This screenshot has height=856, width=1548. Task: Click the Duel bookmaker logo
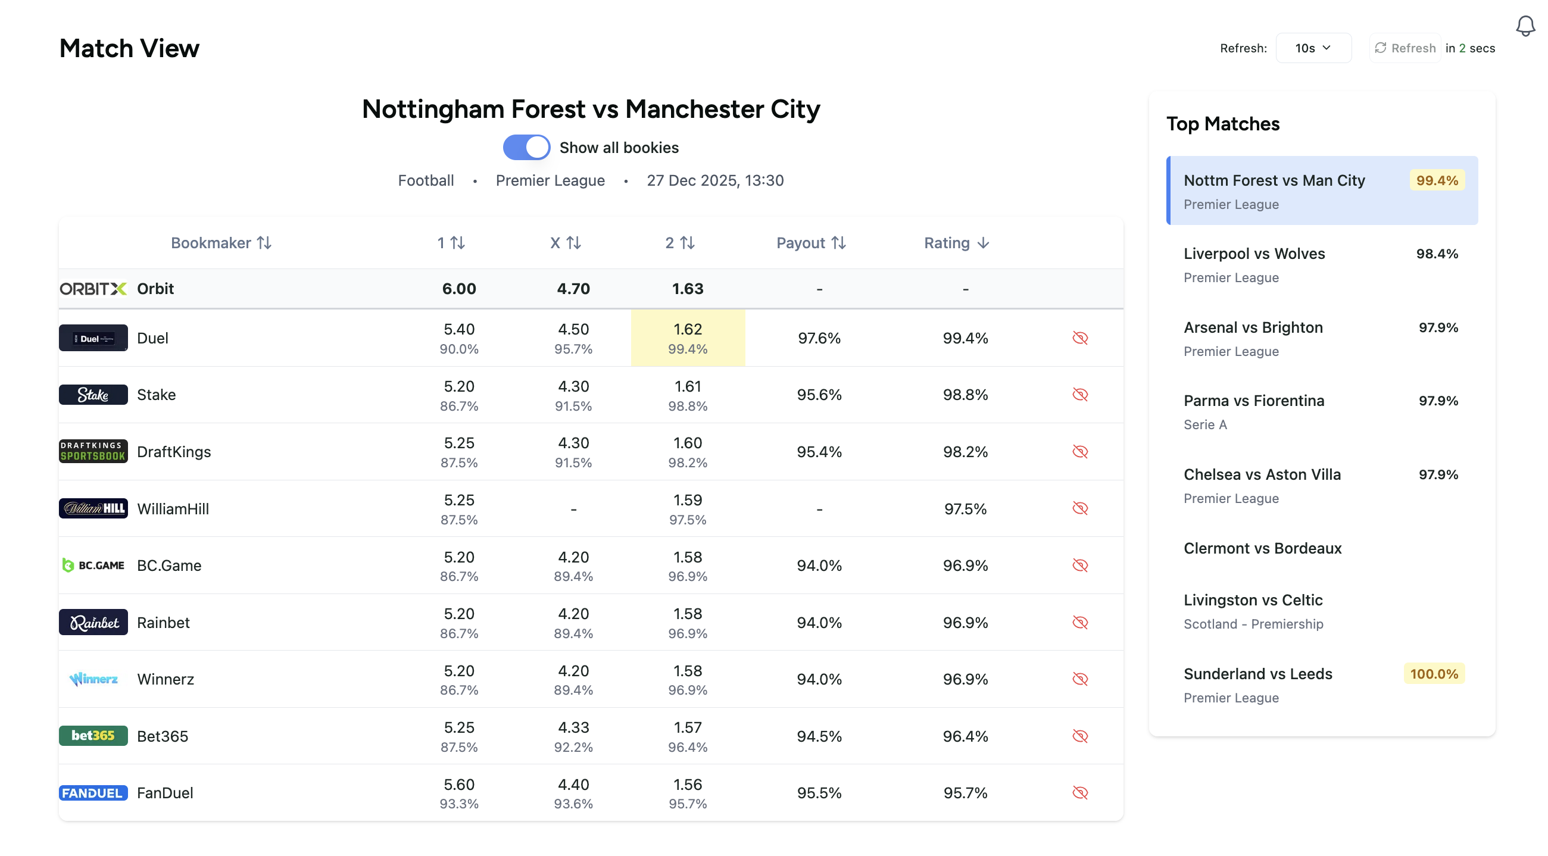point(93,338)
